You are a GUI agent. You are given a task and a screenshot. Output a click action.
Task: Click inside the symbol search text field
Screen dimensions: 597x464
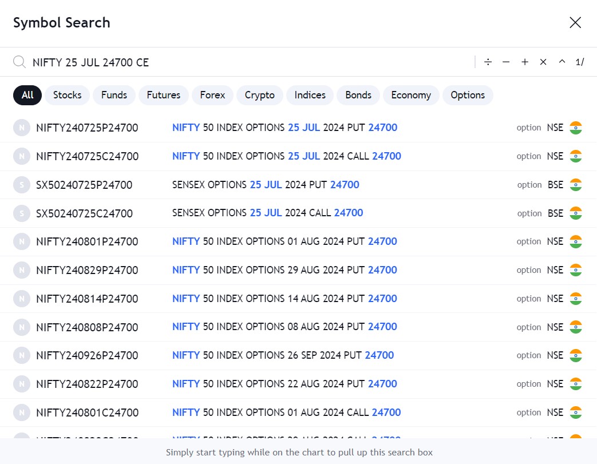(246, 62)
